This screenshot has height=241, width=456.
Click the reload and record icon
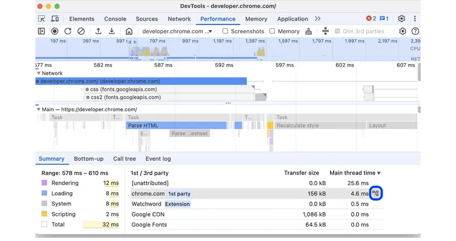tap(68, 31)
